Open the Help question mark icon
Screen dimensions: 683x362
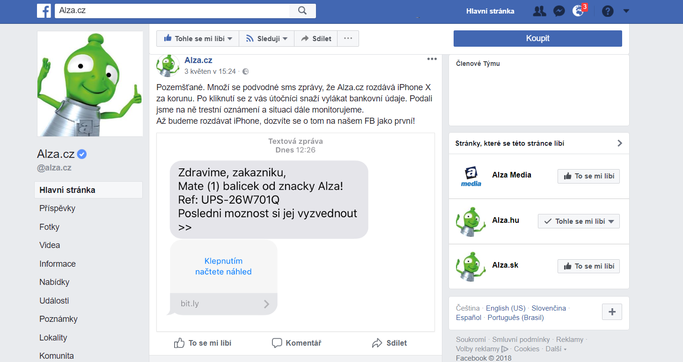coord(607,11)
